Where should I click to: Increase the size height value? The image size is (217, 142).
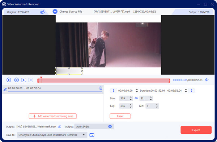coord(151,97)
